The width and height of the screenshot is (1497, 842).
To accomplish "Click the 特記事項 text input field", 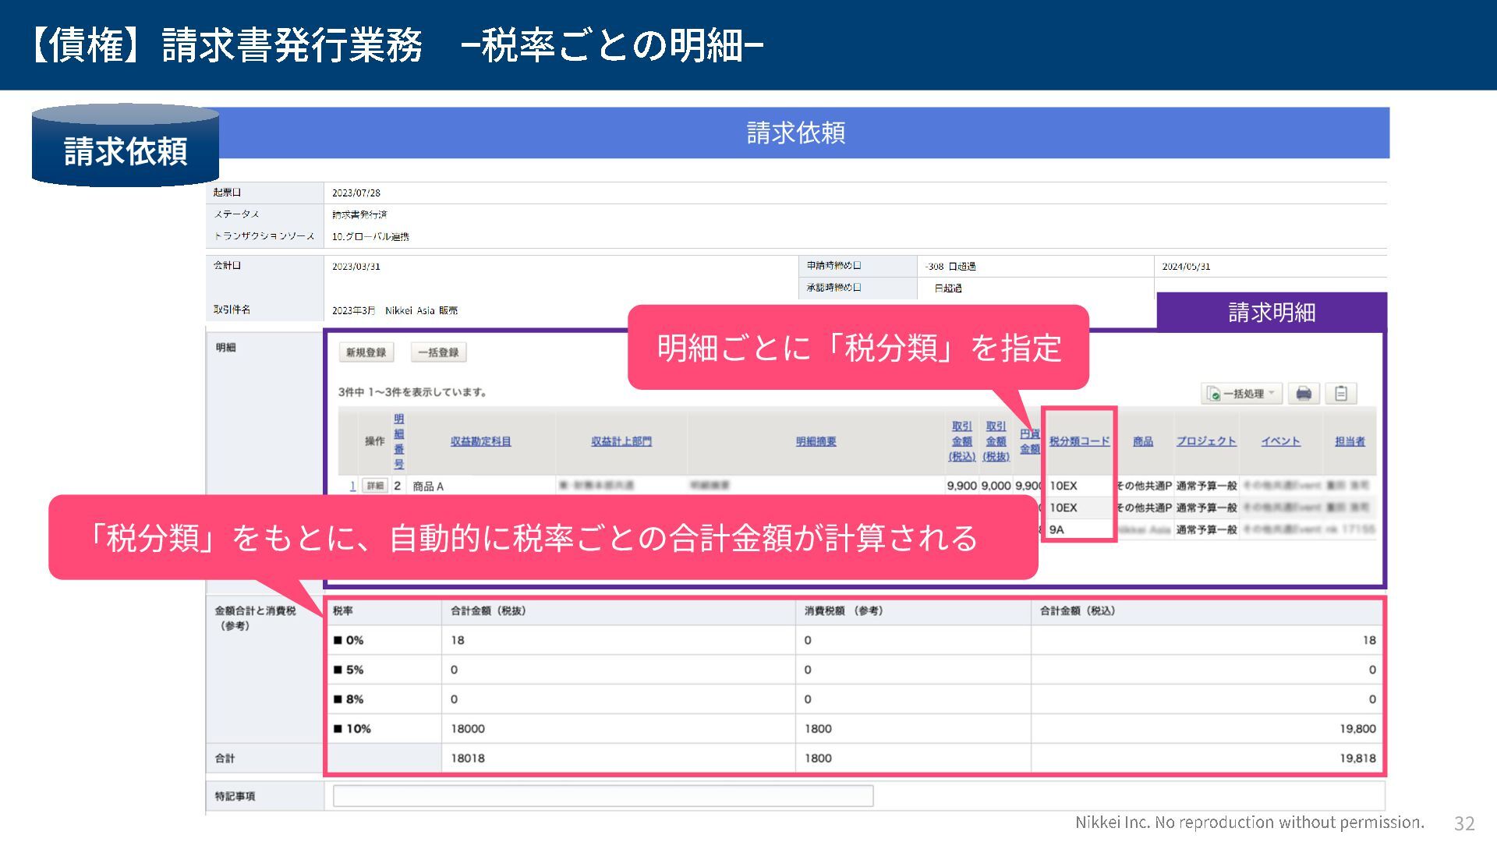I will tap(602, 796).
